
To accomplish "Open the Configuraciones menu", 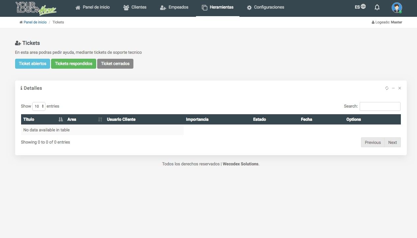I will [265, 7].
